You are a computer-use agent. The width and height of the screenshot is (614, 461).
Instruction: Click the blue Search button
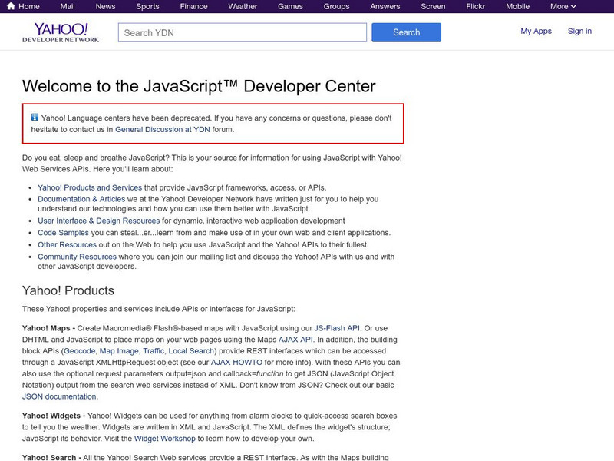pos(407,32)
